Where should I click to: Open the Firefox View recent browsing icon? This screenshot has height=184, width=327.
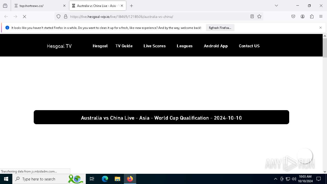5,6
